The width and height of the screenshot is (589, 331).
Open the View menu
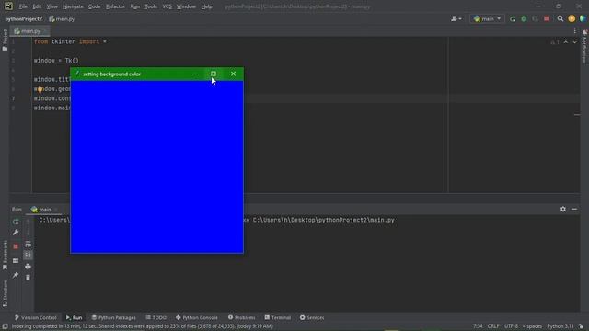(52, 6)
